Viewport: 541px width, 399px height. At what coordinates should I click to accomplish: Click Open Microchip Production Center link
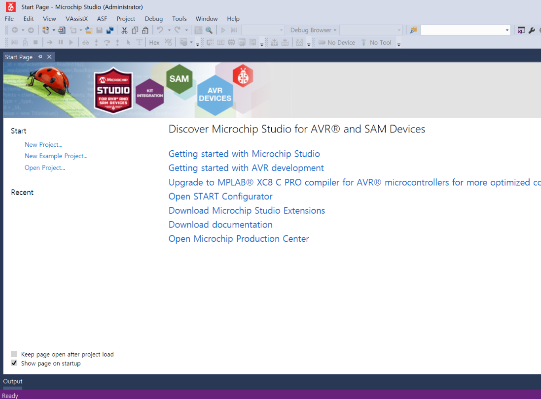(x=238, y=238)
